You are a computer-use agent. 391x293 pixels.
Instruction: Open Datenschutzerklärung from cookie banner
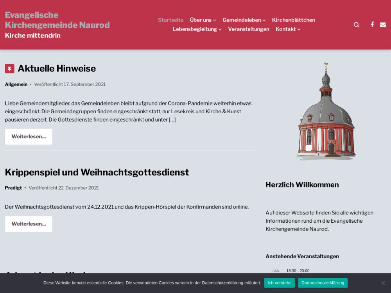(x=323, y=283)
